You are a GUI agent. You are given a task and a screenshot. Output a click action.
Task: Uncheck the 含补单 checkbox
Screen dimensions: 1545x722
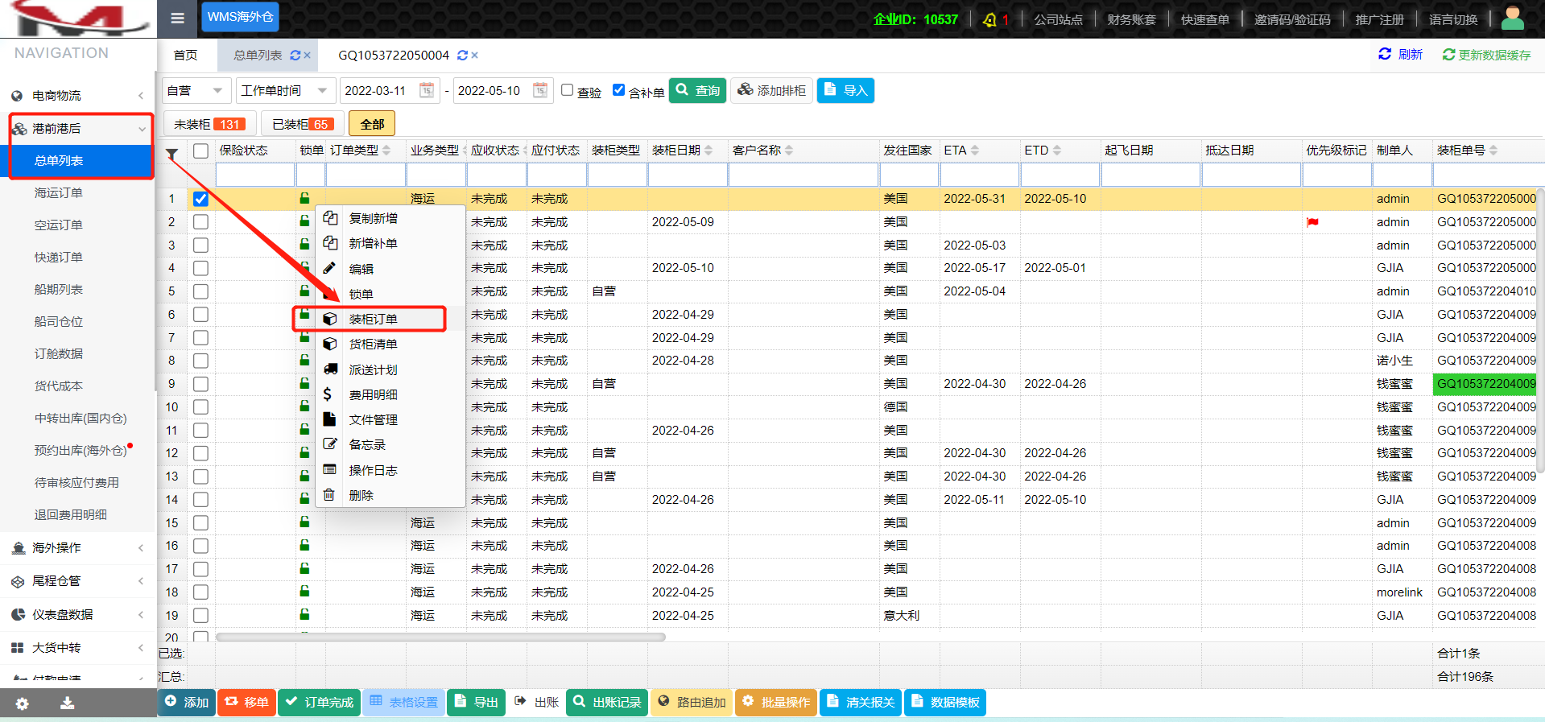point(618,90)
